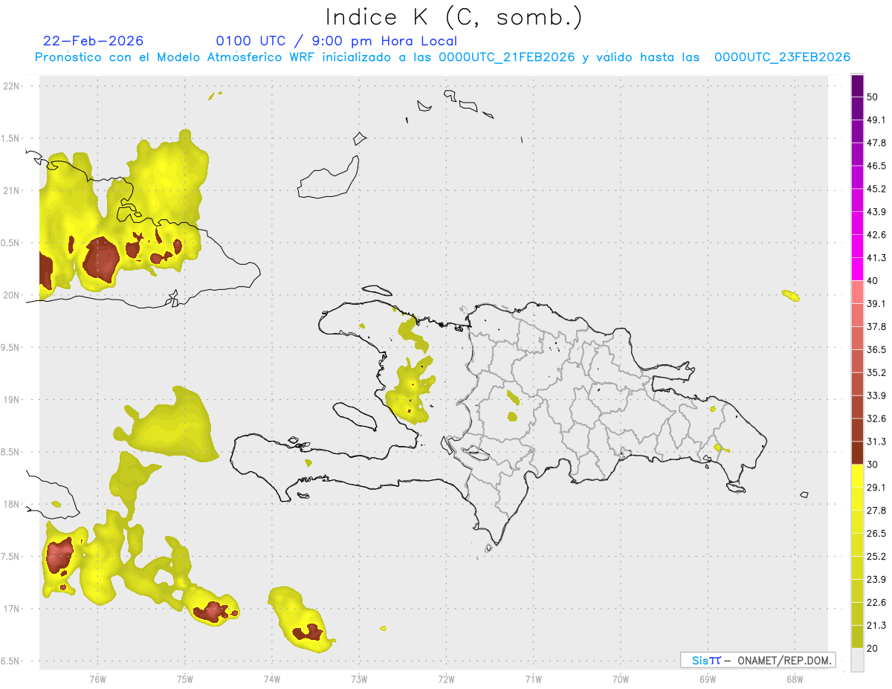Click the "74W" longitude label
892x689 pixels.
click(x=272, y=679)
